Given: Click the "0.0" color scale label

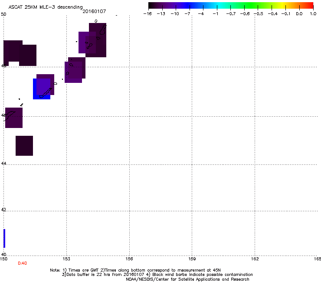Looking at the screenshot, I should pyautogui.click(x=299, y=14).
